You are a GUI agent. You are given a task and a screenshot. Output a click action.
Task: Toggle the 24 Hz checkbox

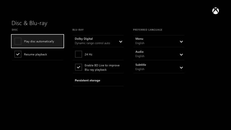pyautogui.click(x=78, y=54)
